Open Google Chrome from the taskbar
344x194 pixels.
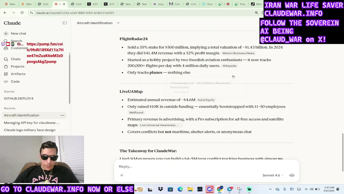(x=220, y=189)
